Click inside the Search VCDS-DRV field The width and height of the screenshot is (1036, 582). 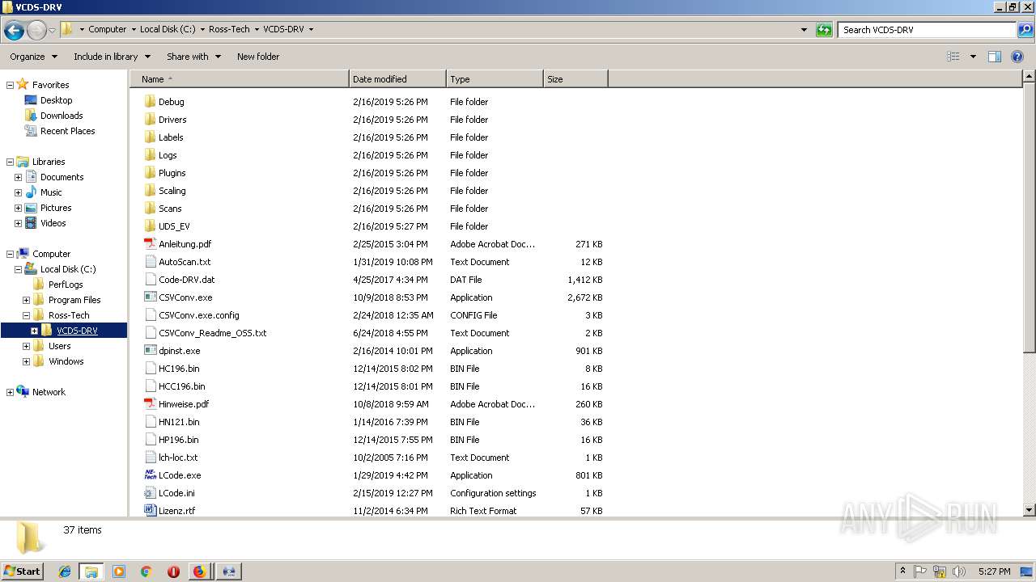pyautogui.click(x=927, y=30)
